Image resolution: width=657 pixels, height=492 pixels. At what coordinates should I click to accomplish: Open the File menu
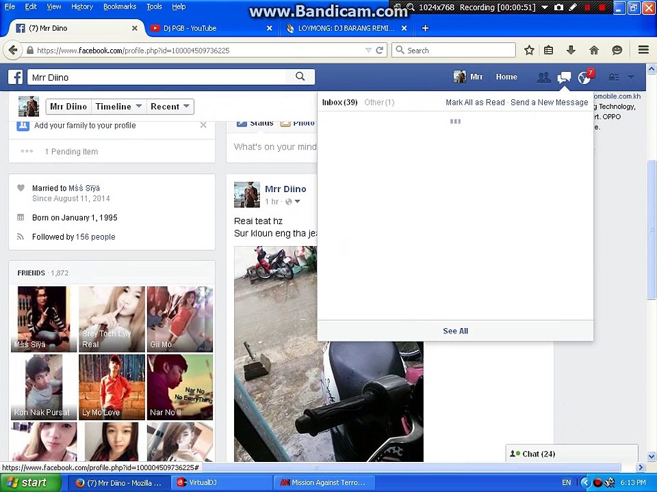point(10,6)
